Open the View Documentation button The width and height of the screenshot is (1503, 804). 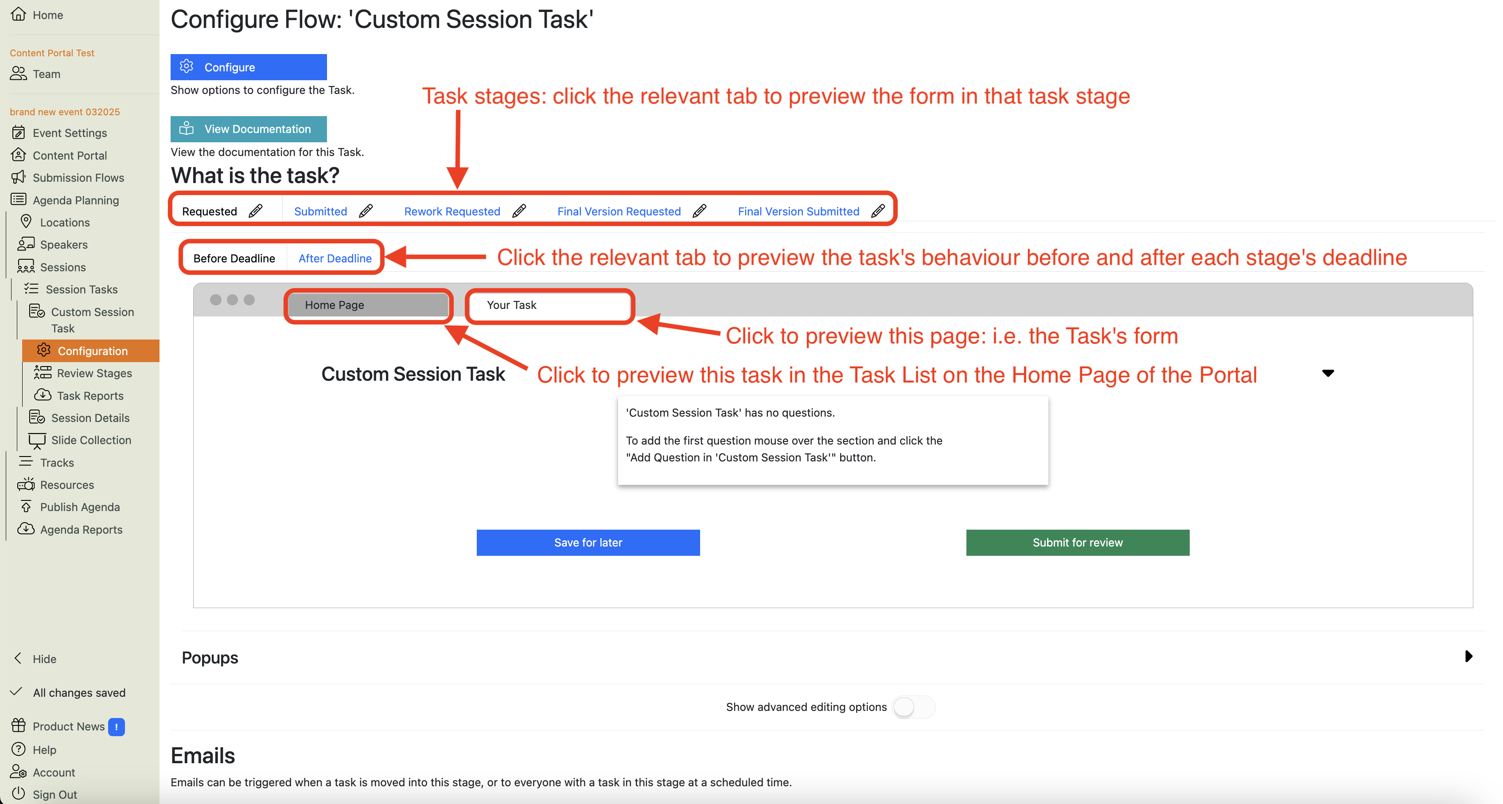pyautogui.click(x=249, y=129)
